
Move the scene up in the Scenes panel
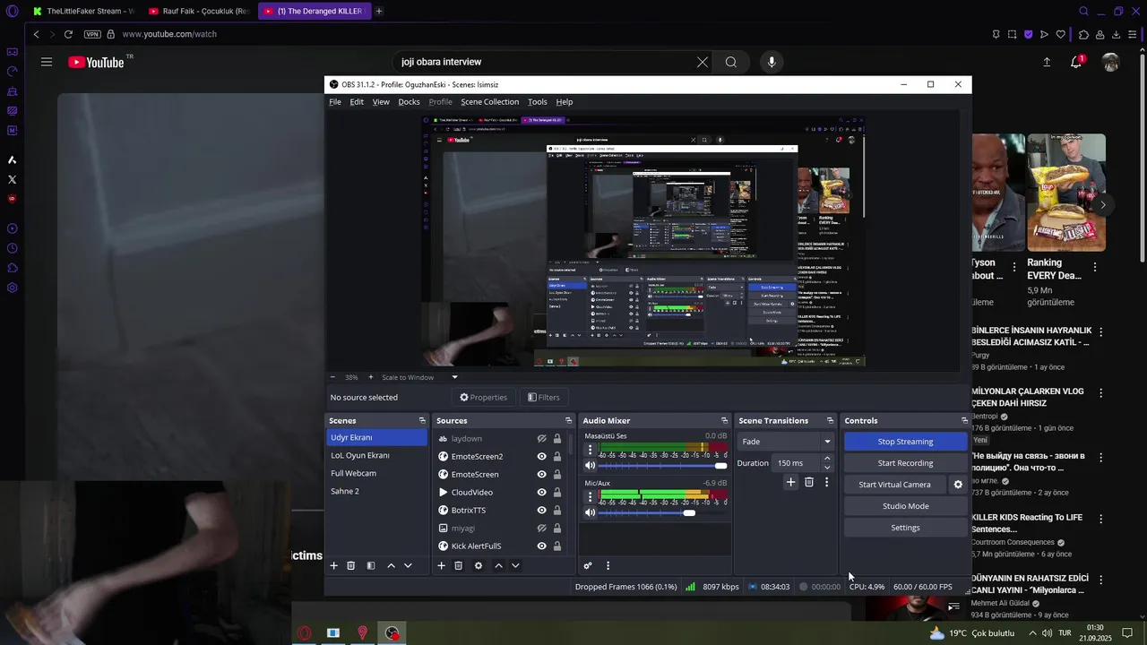coord(391,565)
